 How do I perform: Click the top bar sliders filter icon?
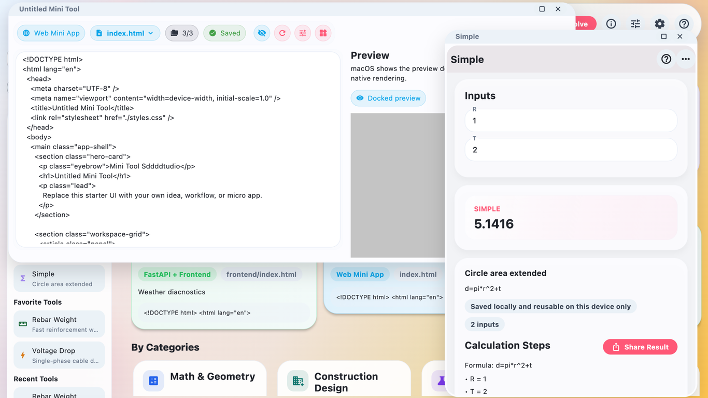coord(635,24)
